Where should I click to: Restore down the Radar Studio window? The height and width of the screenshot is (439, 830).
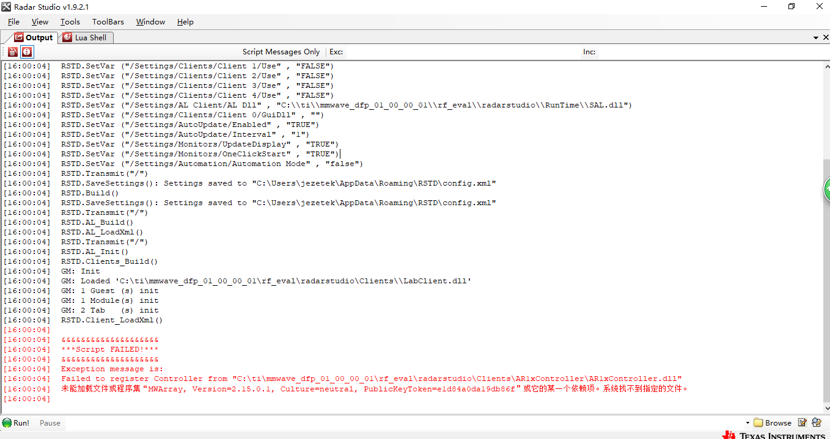pos(791,7)
